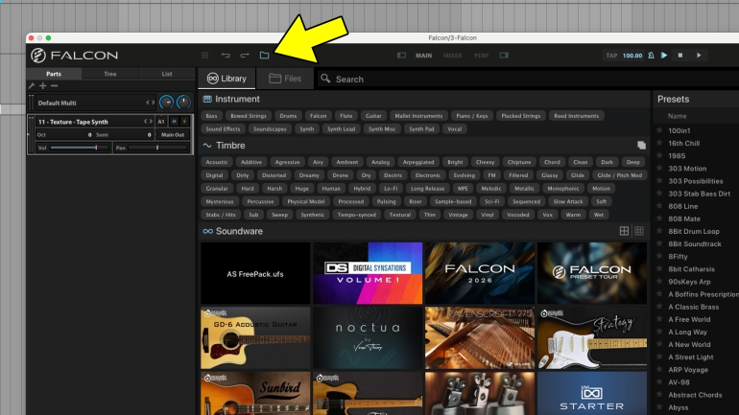Filter by Lo-Fi timbre tag
This screenshot has height=415, width=739.
391,188
